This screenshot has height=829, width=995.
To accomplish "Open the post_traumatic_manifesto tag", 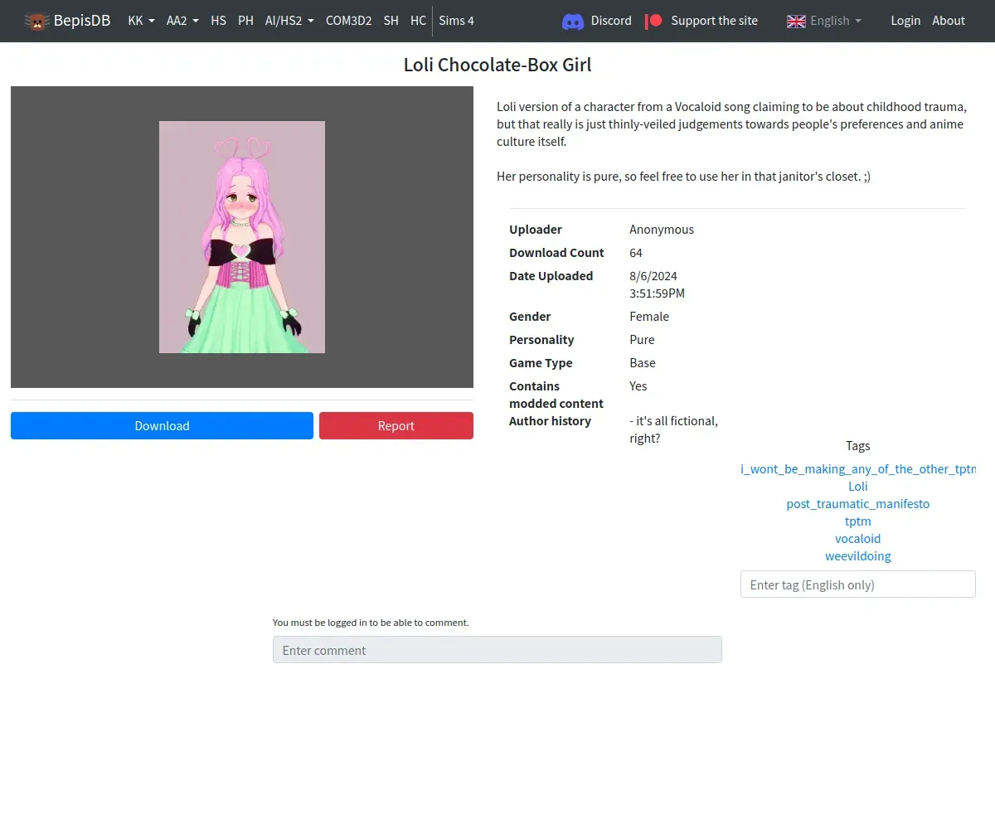I will (x=857, y=504).
